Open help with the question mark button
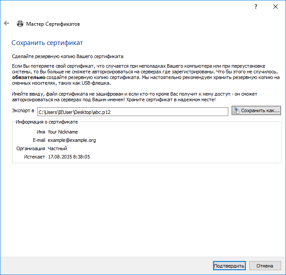The width and height of the screenshot is (286, 275). (x=255, y=7)
